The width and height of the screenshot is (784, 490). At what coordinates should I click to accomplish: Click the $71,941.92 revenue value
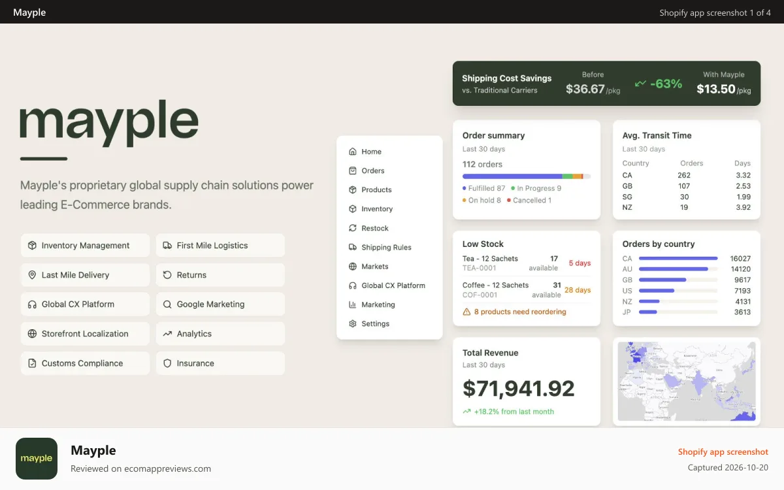tap(519, 389)
